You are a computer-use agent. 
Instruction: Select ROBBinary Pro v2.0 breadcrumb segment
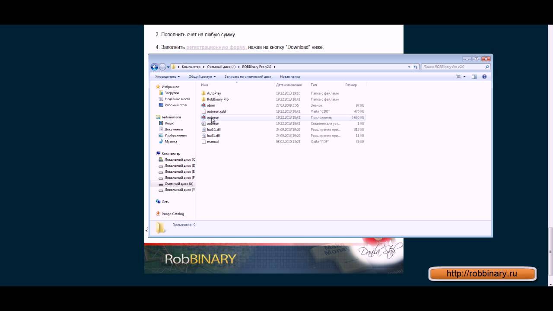click(x=256, y=67)
